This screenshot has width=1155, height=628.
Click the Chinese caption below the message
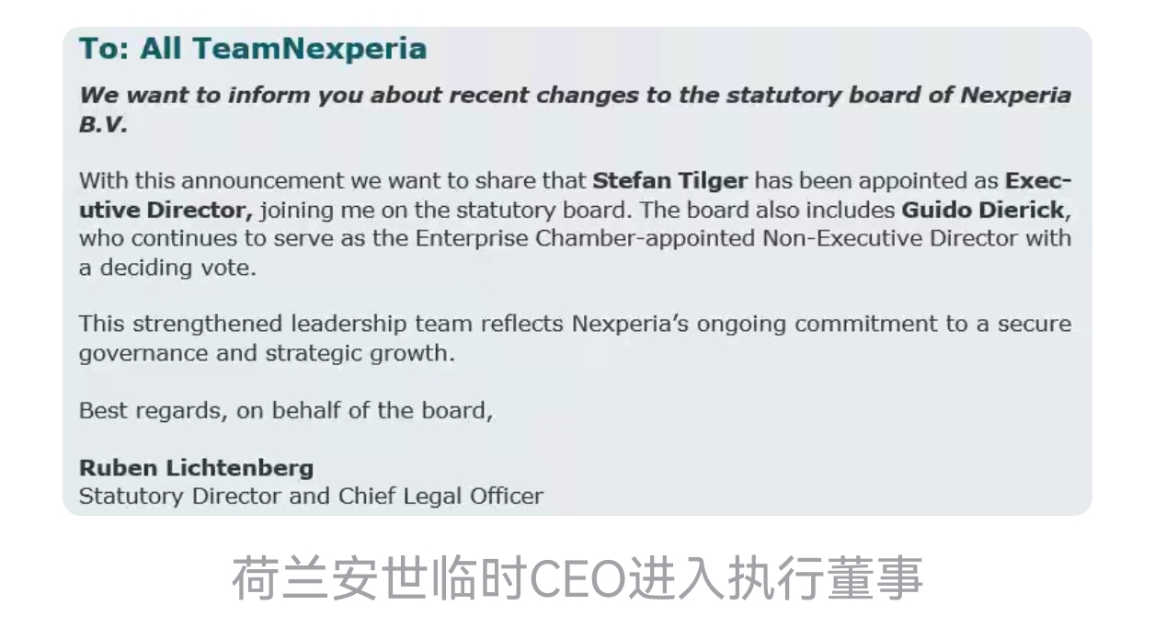577,578
